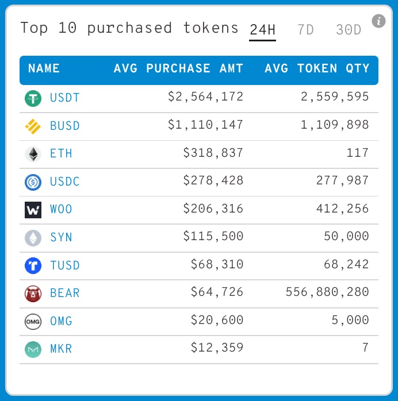This screenshot has height=401, width=398.
Task: Open the USDT token link
Action: 65,98
